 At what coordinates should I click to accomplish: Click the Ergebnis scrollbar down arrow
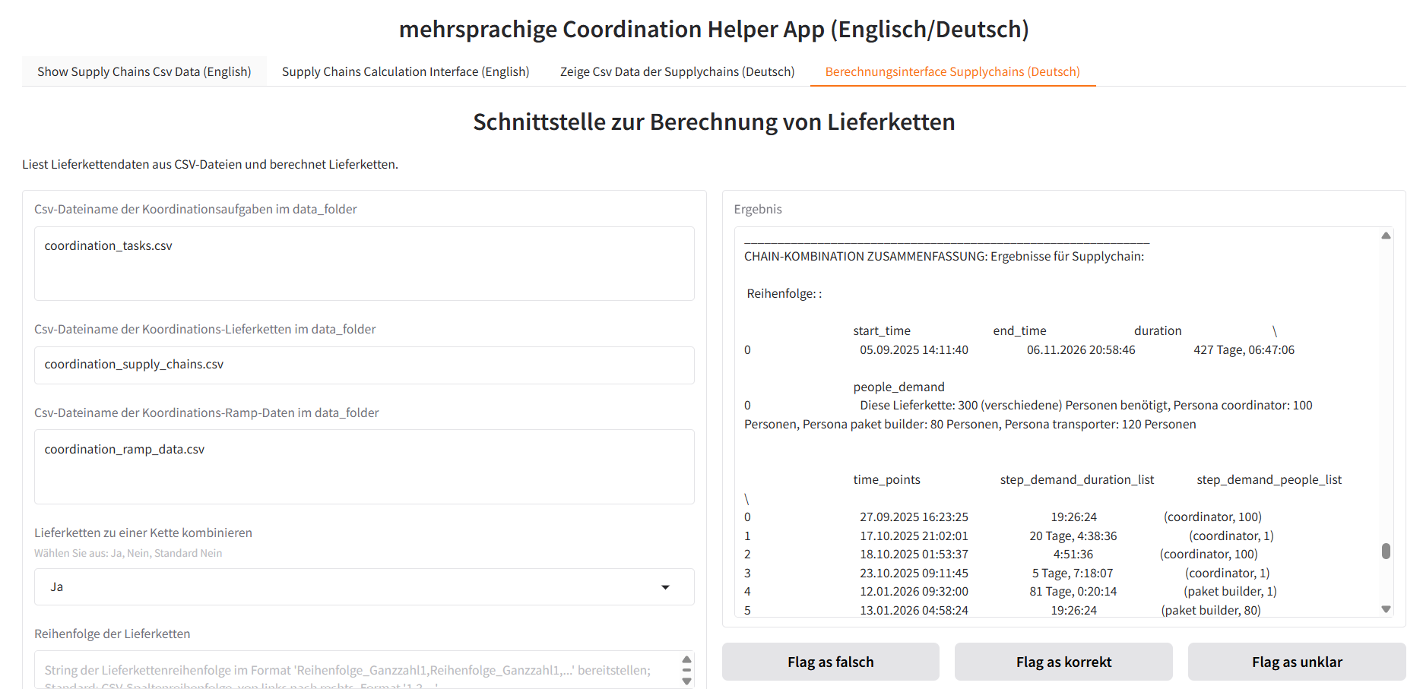click(1386, 609)
